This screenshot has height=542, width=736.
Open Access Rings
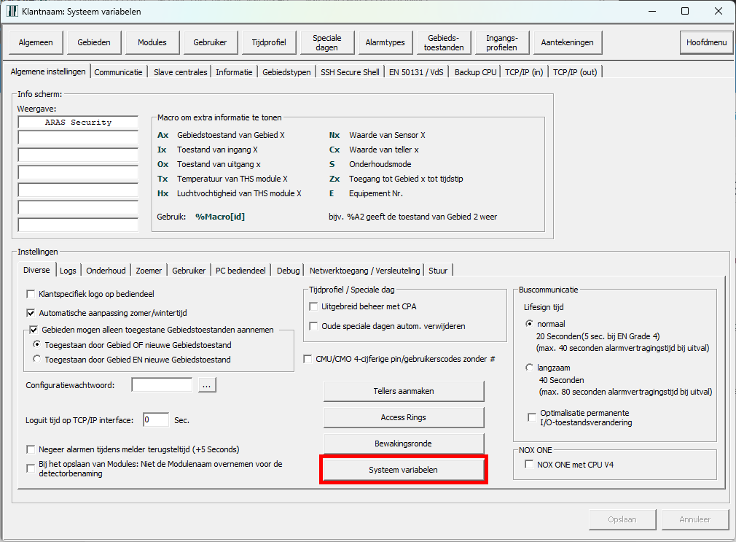pyautogui.click(x=403, y=417)
